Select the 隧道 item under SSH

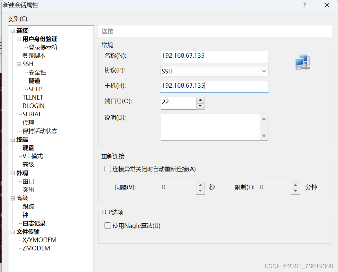34,81
